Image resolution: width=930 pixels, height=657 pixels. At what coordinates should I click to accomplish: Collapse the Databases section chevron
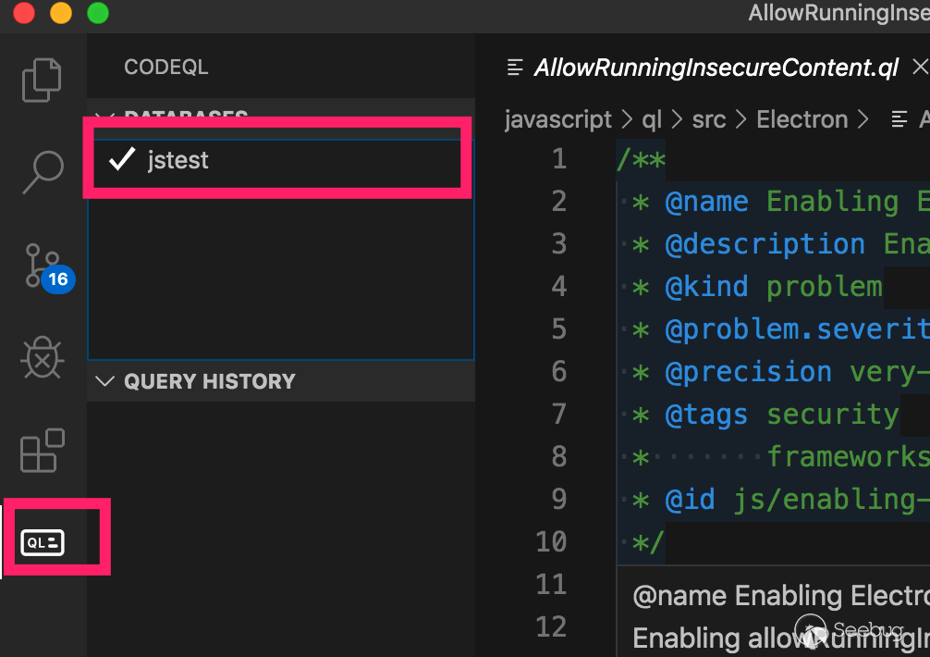point(105,117)
